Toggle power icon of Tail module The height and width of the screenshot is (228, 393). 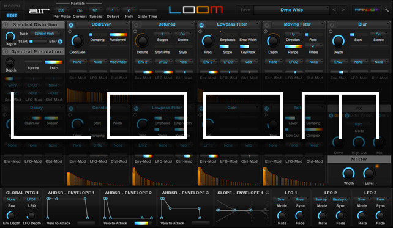click(266, 108)
